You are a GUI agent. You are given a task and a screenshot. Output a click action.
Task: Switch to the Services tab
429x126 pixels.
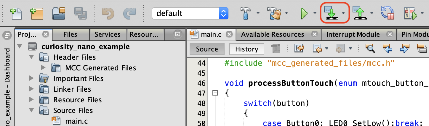click(108, 35)
